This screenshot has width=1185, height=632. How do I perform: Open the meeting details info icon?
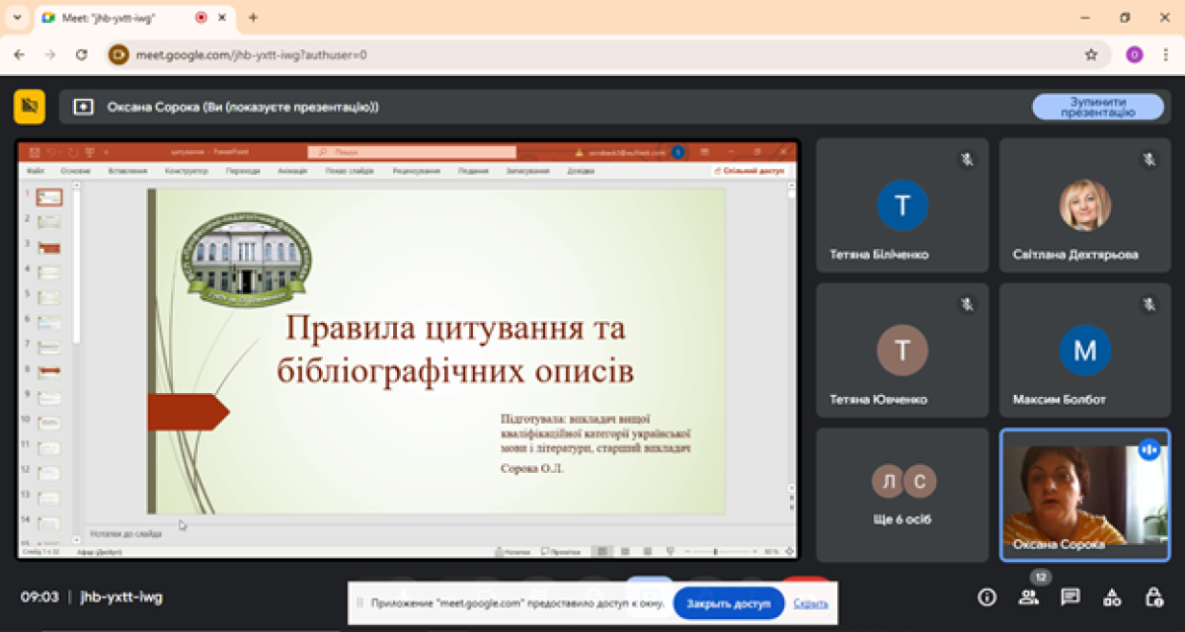(x=987, y=596)
